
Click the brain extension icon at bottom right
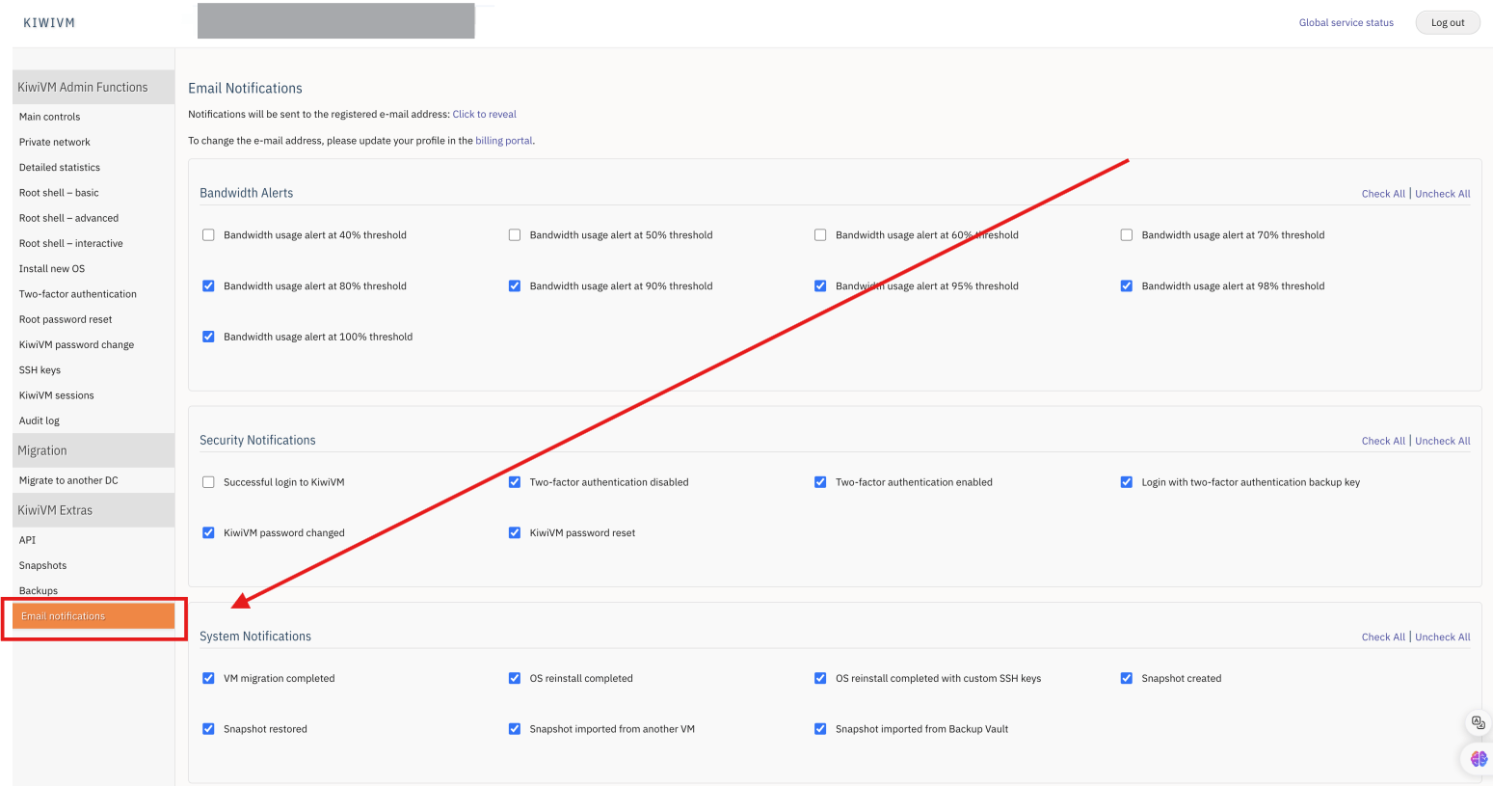pyautogui.click(x=1479, y=759)
